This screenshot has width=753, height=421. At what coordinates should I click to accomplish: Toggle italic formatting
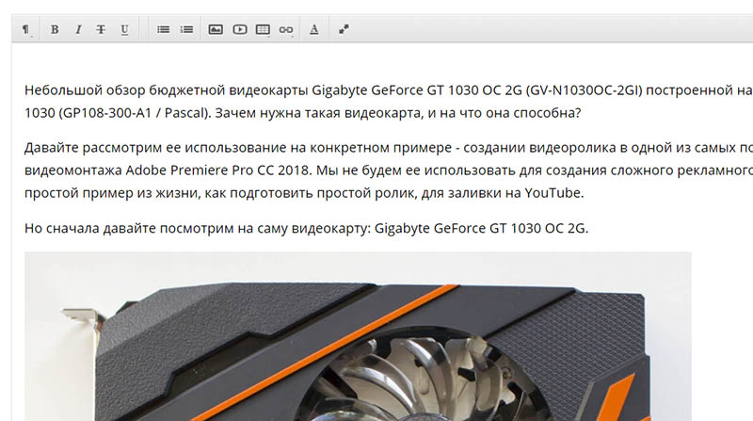[x=78, y=30]
